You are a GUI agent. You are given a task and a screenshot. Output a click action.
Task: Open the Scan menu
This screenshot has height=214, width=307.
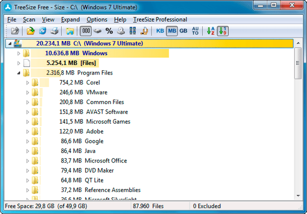point(29,19)
